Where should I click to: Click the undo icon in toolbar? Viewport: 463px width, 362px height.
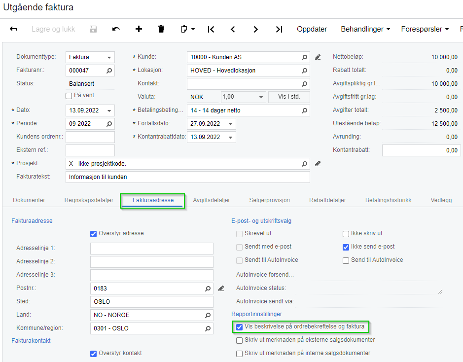tap(116, 29)
